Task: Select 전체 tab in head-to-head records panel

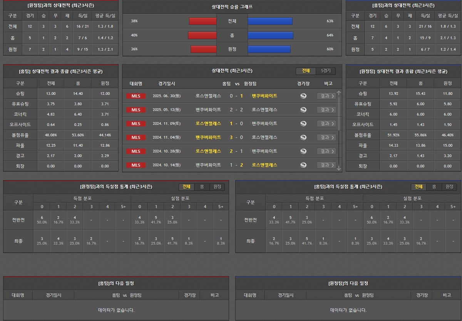Action: click(x=306, y=71)
